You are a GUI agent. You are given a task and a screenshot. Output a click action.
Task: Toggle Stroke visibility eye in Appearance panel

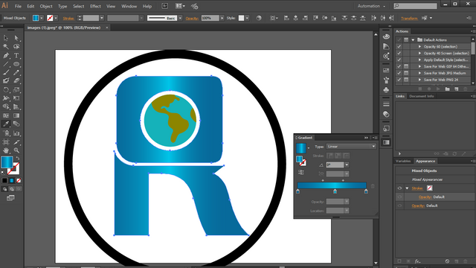pos(399,188)
